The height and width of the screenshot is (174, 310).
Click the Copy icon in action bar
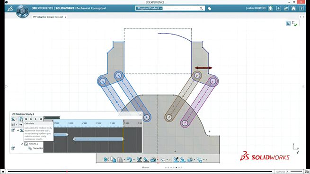(x=113, y=159)
